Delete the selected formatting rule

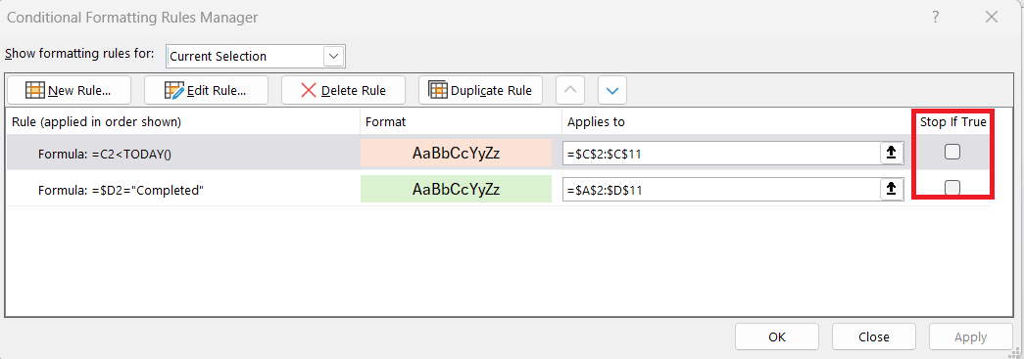[343, 91]
